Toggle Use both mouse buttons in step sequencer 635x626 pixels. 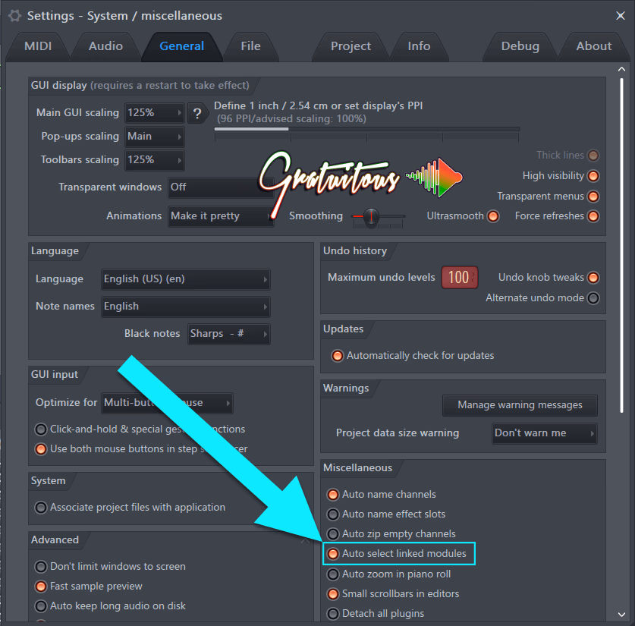point(40,449)
